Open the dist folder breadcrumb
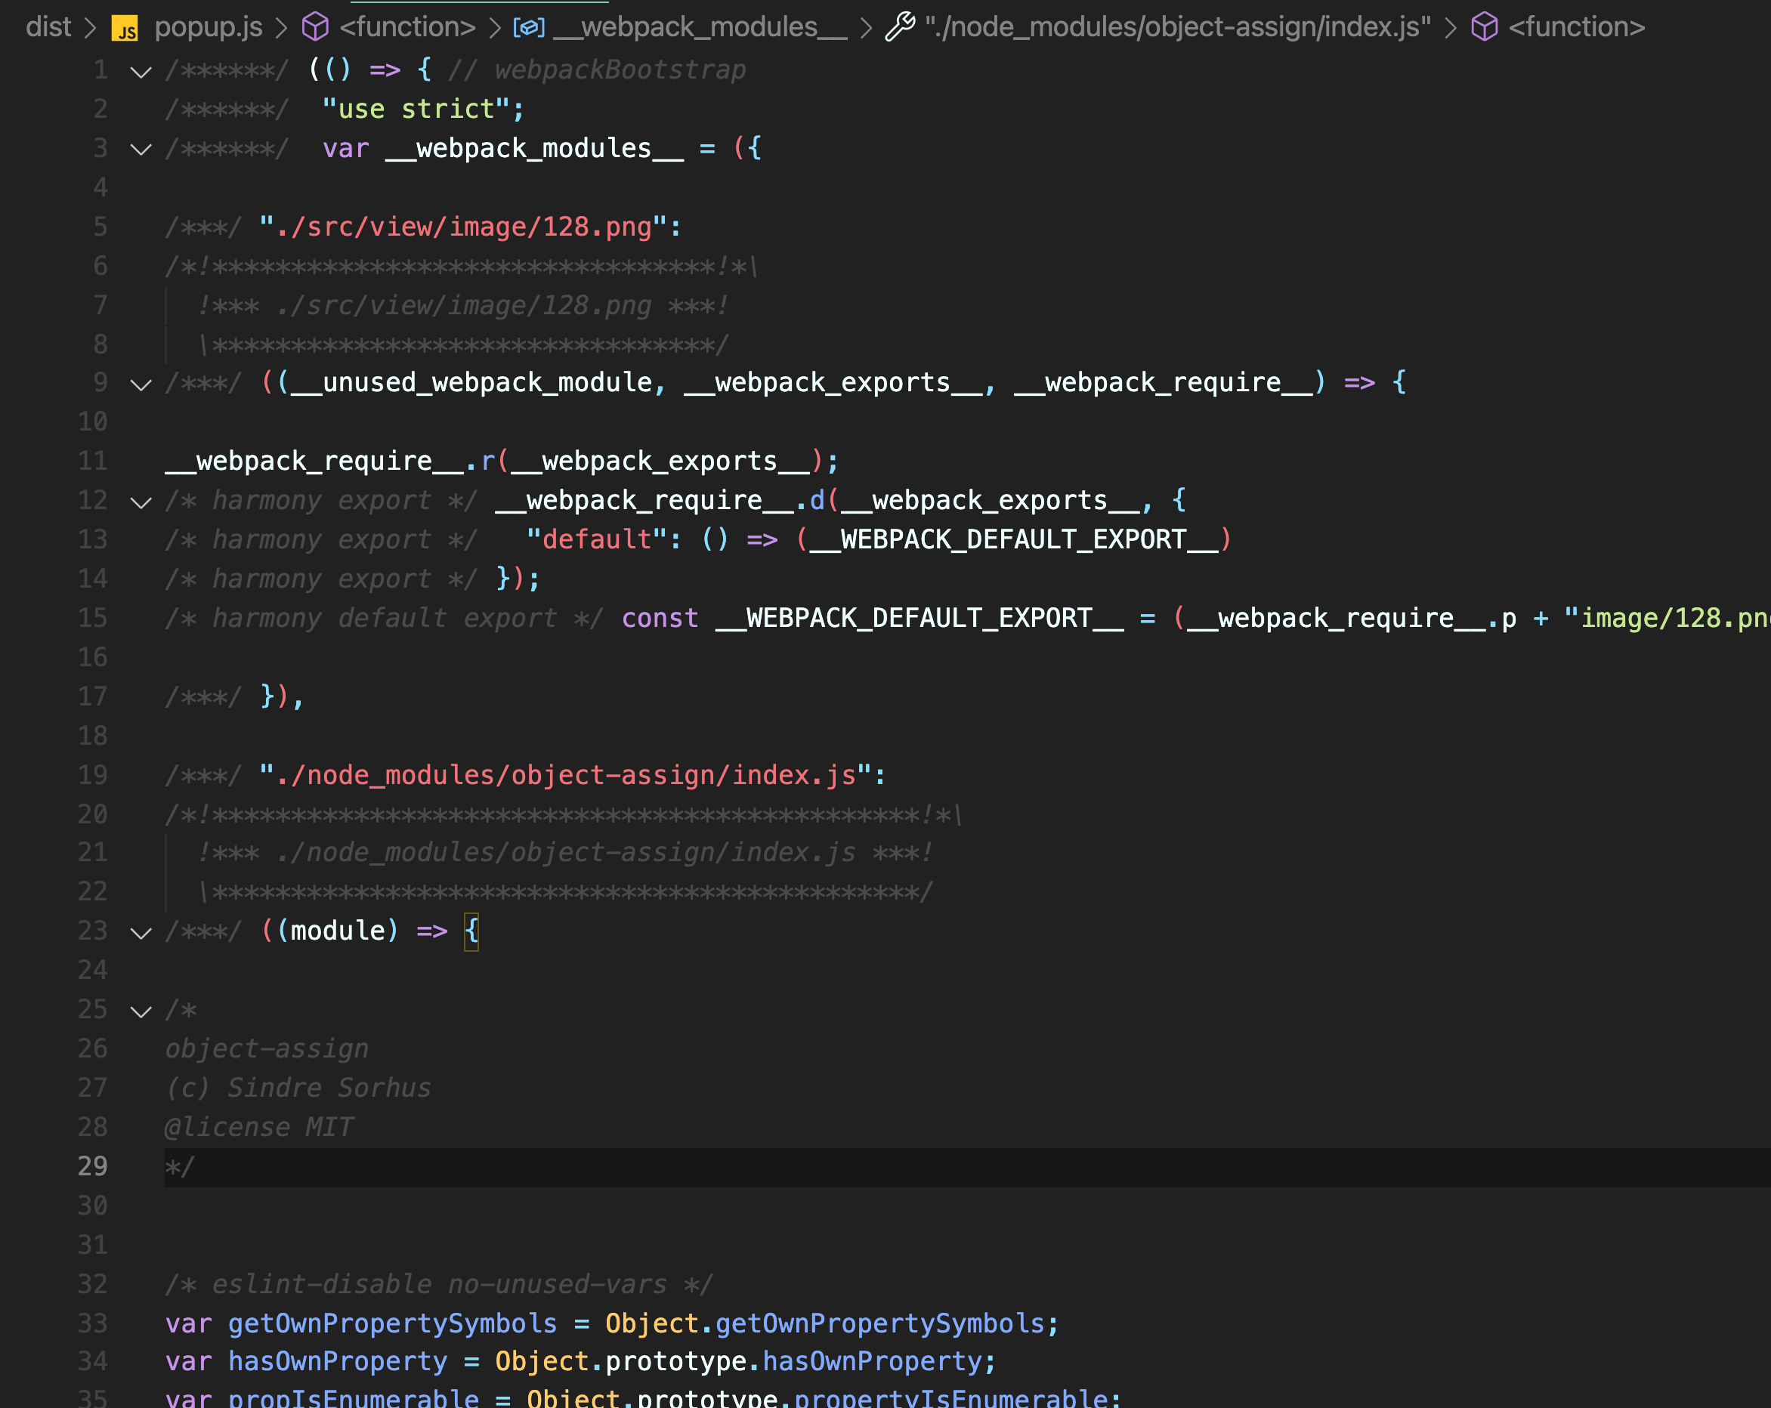This screenshot has height=1408, width=1771. 48,27
